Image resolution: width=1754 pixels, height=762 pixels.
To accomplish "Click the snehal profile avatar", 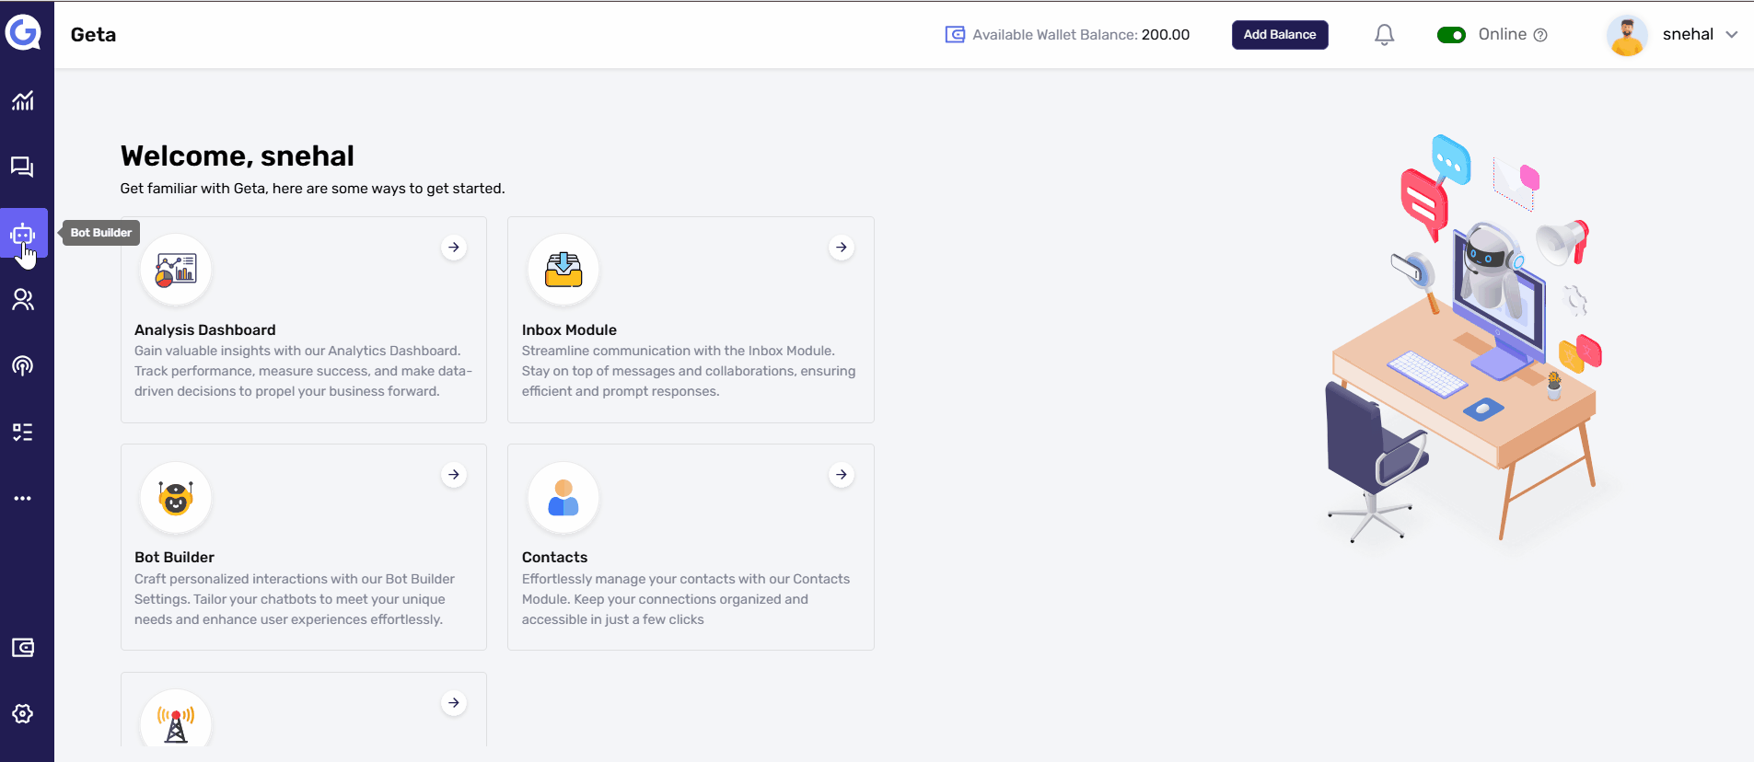I will coord(1627,35).
